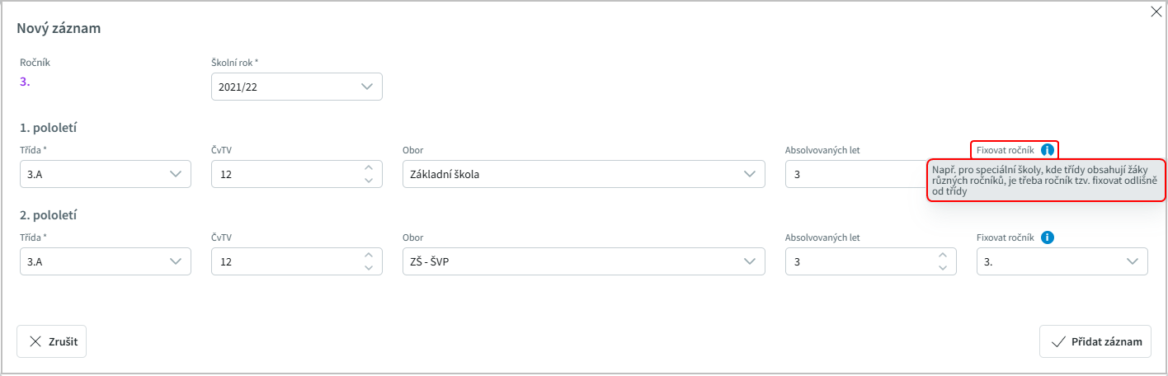
Task: Click the purple Ročník value 3.
Action: click(25, 81)
